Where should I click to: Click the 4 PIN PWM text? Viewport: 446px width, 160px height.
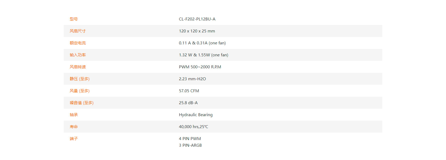tap(190, 139)
